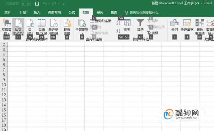Click the Get Data (获取数据) icon
The image size is (214, 131).
pos(6,23)
